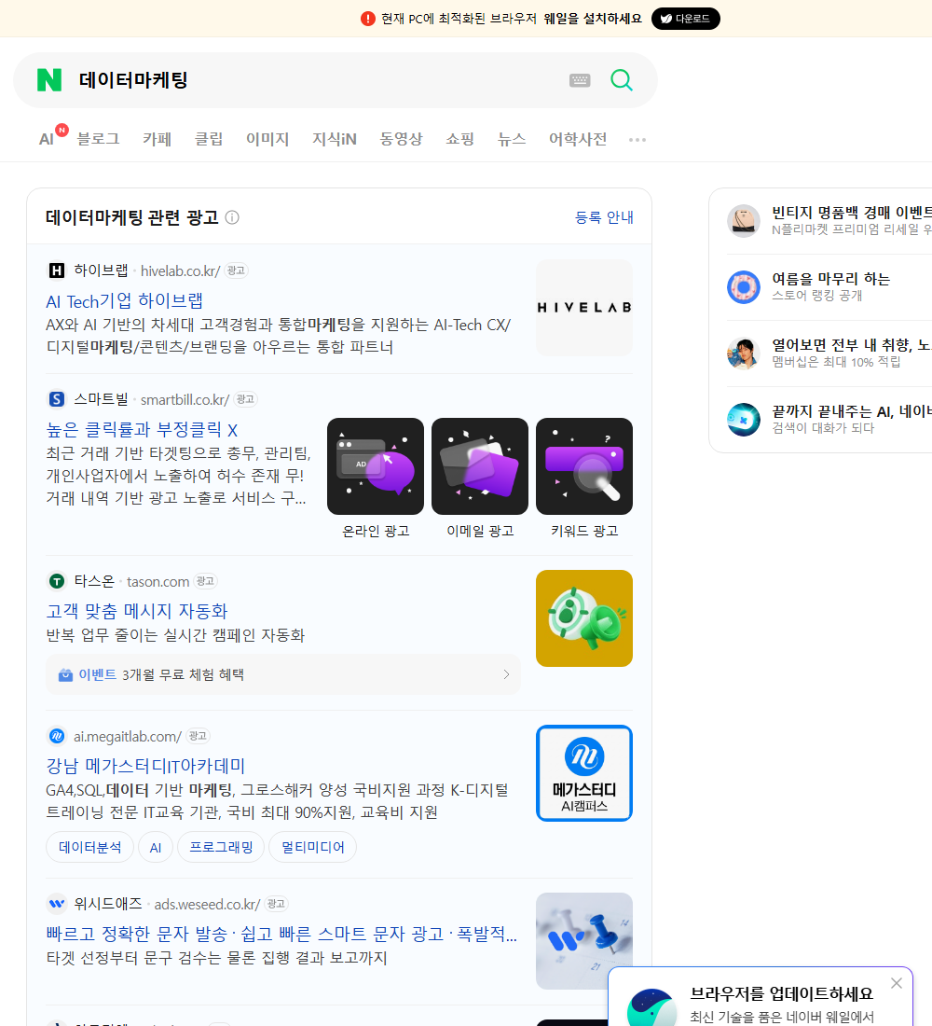The image size is (932, 1026).
Task: Click the megaitlab favicon icon
Action: [57, 736]
